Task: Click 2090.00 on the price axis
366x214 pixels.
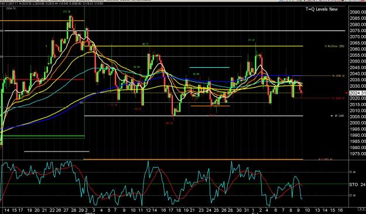Action: [x=358, y=12]
